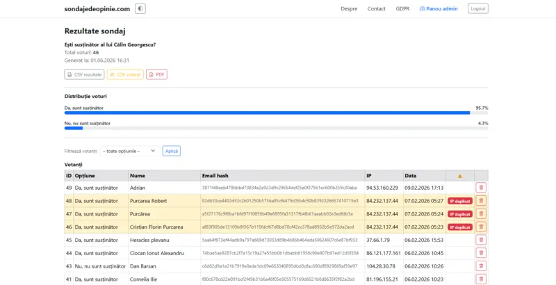The height and width of the screenshot is (285, 556).
Task: Select IP address 86.121.177.161
Action: click(384, 253)
